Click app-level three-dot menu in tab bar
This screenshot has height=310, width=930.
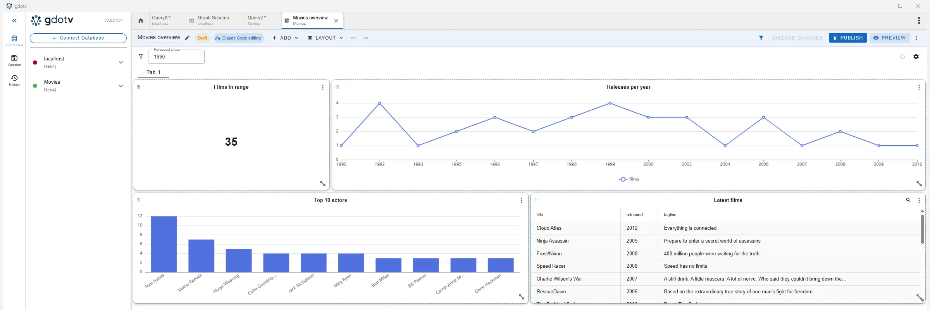coord(919,21)
